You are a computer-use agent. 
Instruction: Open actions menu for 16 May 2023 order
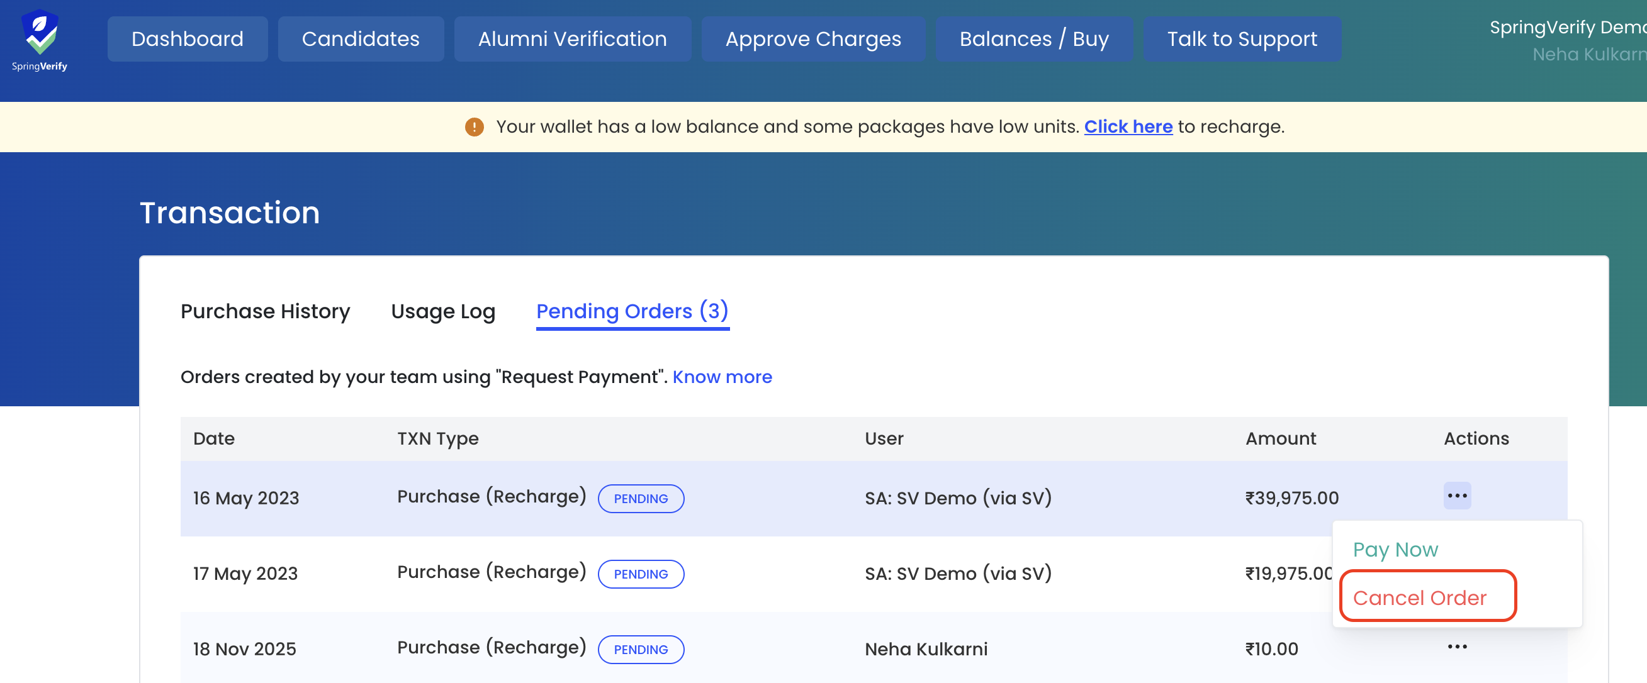(x=1456, y=496)
